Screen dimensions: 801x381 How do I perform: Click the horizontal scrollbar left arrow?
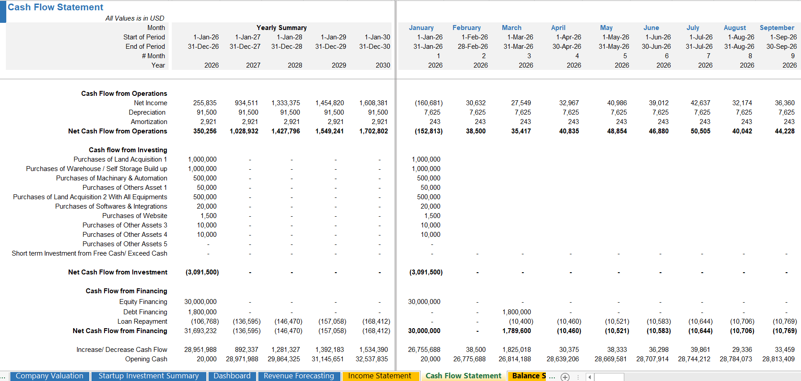tap(589, 377)
